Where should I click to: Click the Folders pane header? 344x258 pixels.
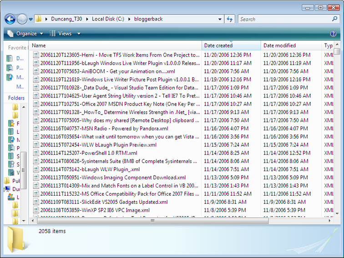16,98
